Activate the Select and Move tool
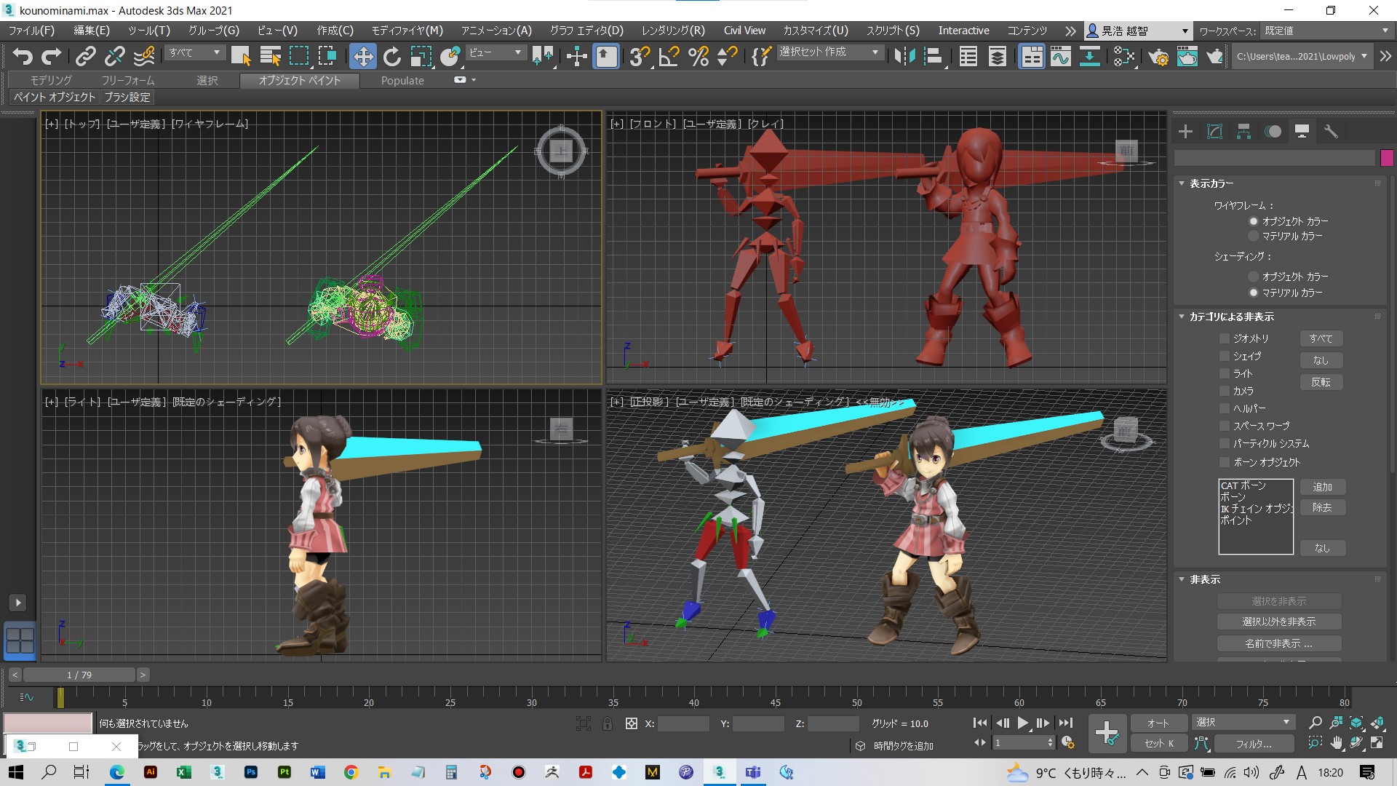1397x786 pixels. tap(362, 56)
